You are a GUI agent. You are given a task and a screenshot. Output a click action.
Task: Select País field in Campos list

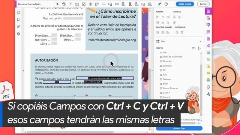(x=165, y=75)
